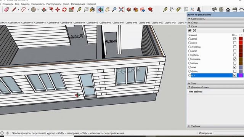The image size is (244, 137).
Task: Click Zoom Extents icon
Action: tap(121, 10)
